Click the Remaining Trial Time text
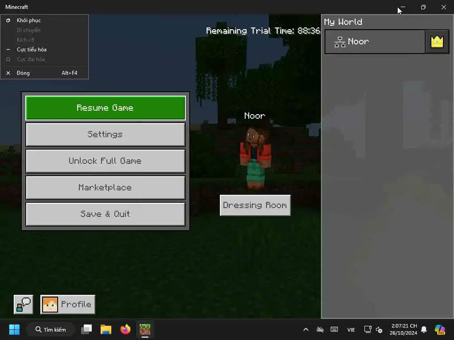 [x=263, y=31]
